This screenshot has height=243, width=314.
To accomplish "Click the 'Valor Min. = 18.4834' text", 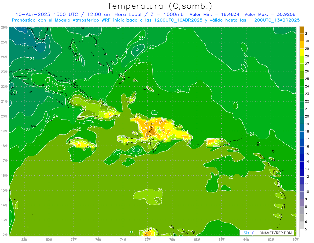I will [x=214, y=14].
